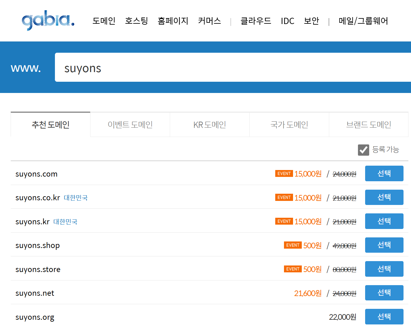Open the Gabia logo home link

(x=48, y=21)
